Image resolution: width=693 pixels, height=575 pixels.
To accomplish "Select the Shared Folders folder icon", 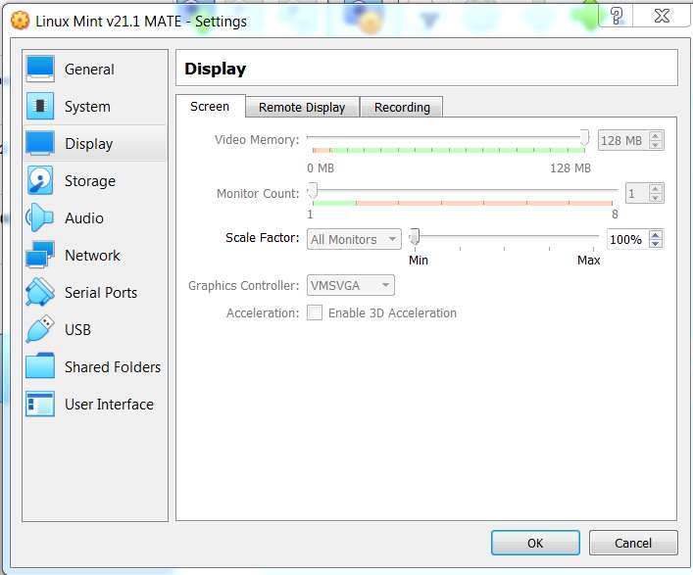I will point(40,366).
